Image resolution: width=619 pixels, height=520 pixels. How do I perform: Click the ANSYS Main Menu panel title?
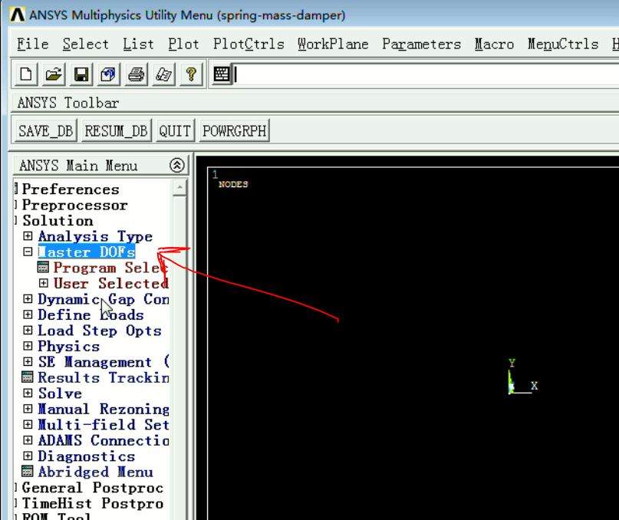coord(78,166)
